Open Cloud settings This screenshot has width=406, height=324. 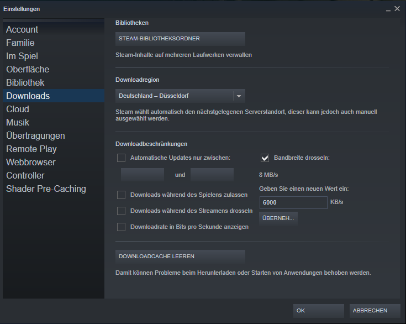(x=54, y=109)
